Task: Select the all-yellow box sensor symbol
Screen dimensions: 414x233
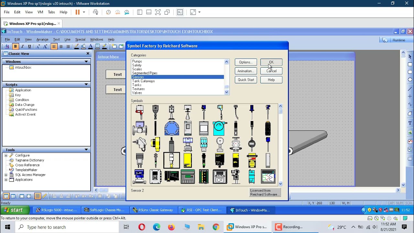Action: click(188, 161)
